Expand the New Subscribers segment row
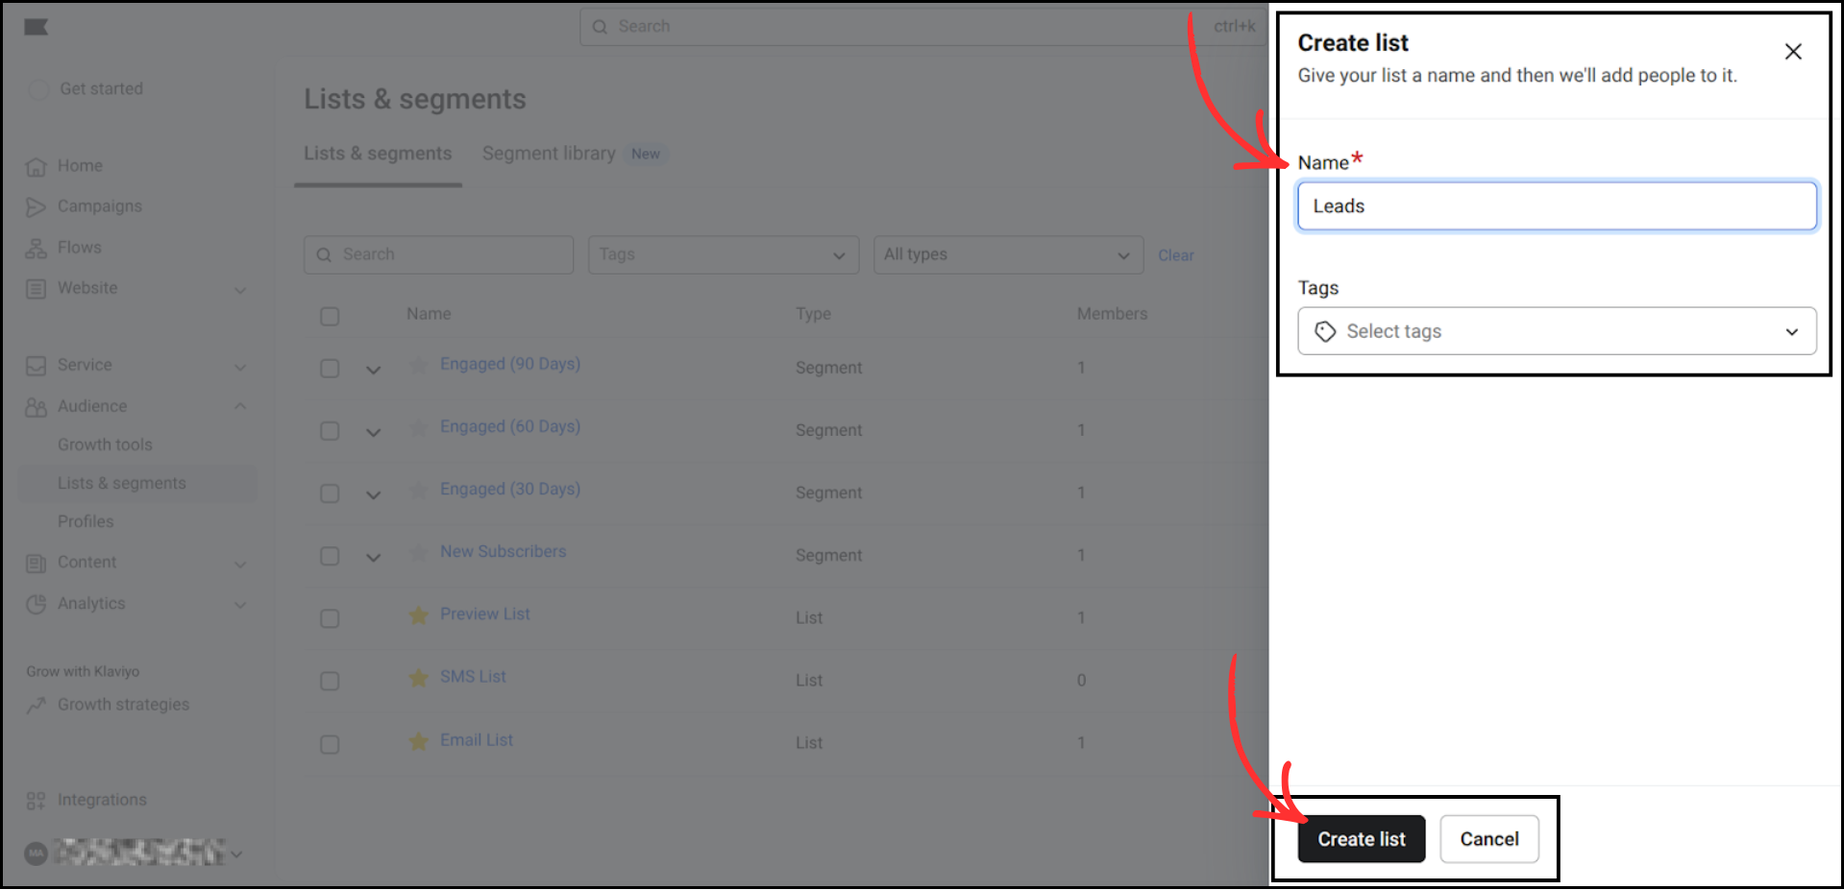1844x890 pixels. 373,556
